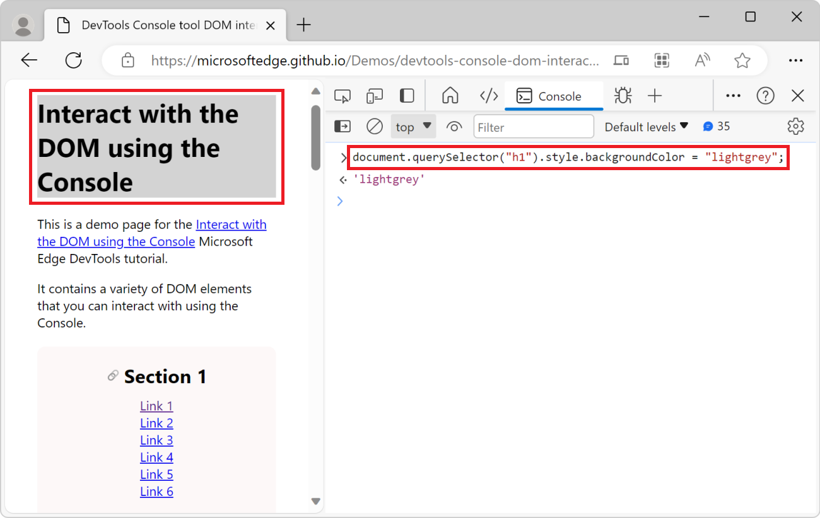Open the Sources panel icon
The width and height of the screenshot is (820, 518).
tap(488, 95)
